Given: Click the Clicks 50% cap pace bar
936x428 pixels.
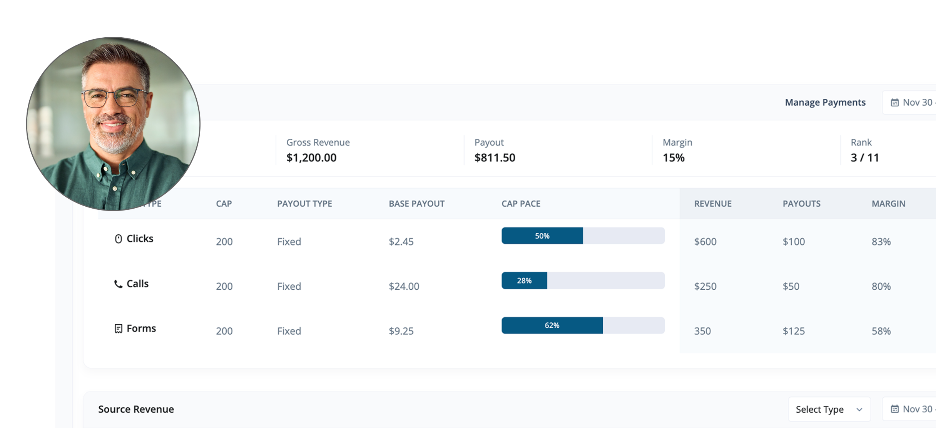Looking at the screenshot, I should click(583, 236).
